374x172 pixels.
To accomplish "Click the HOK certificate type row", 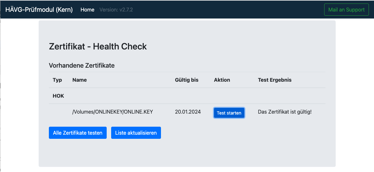I will [187, 96].
